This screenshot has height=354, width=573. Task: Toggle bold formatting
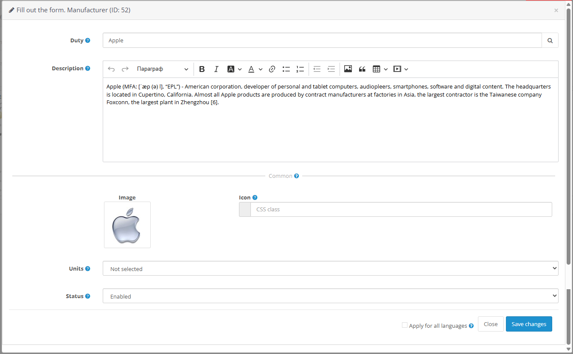[202, 69]
